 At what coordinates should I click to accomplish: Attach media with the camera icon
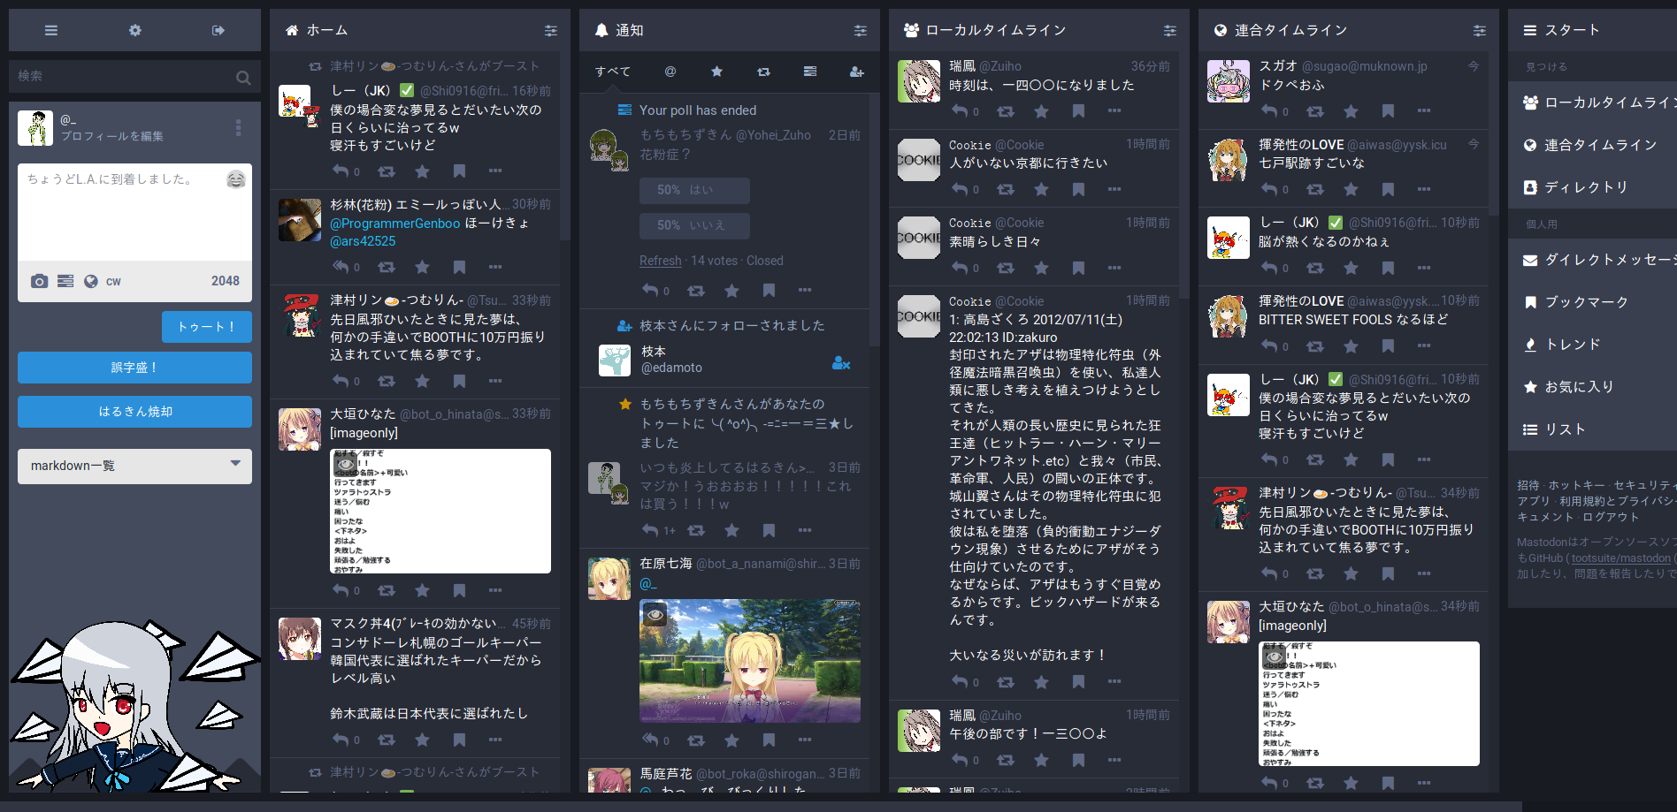pos(39,281)
